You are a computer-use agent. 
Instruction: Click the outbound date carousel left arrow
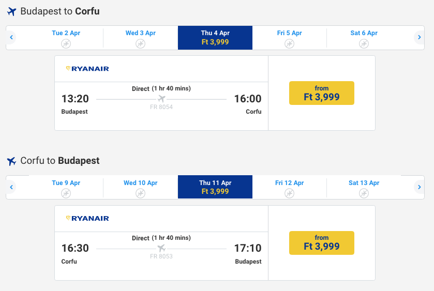(11, 37)
